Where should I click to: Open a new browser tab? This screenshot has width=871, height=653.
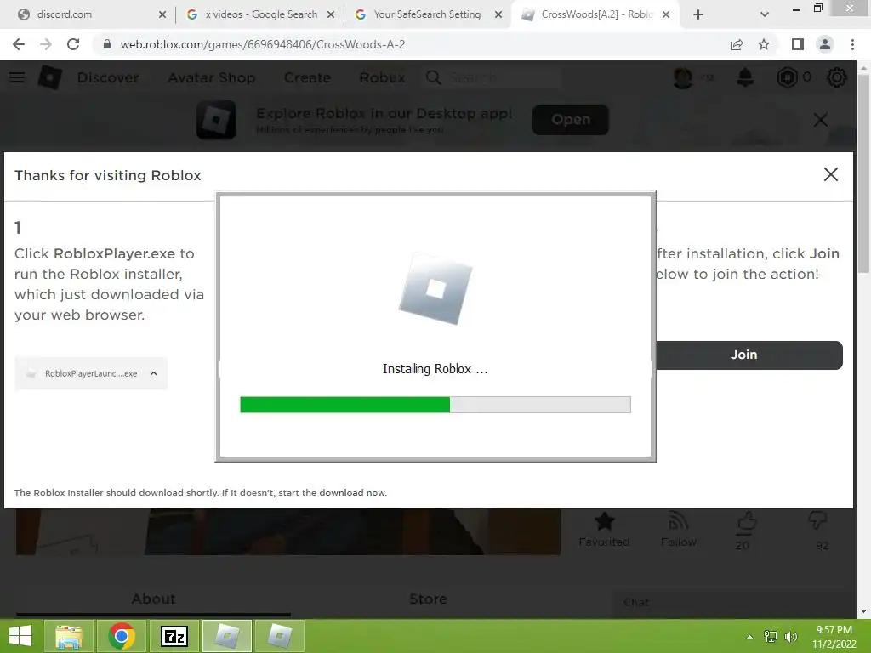tap(698, 14)
